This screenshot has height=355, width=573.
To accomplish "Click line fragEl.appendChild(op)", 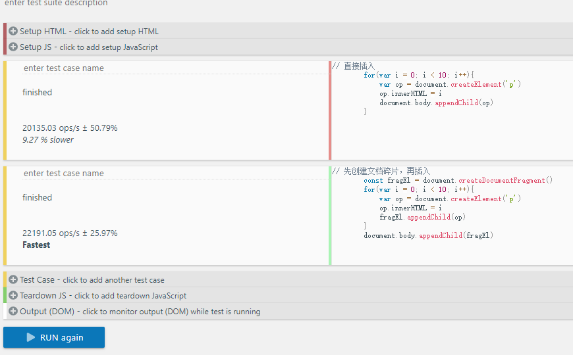I will (422, 217).
